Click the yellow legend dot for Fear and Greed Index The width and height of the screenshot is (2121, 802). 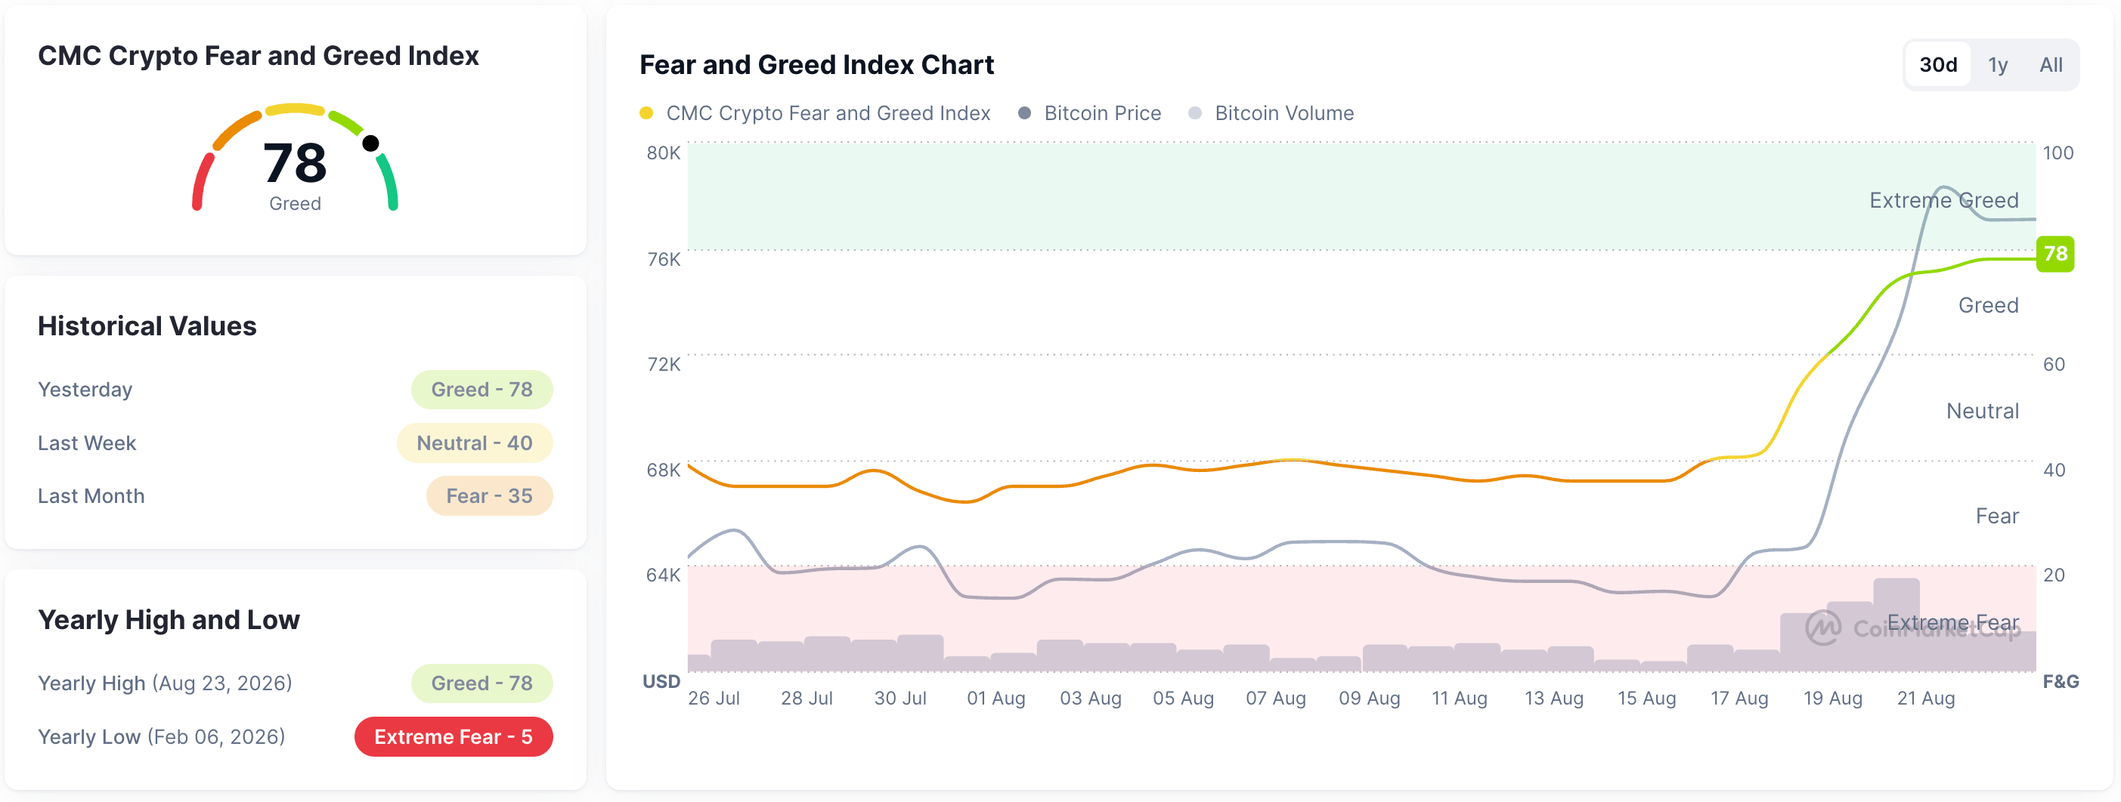646,113
